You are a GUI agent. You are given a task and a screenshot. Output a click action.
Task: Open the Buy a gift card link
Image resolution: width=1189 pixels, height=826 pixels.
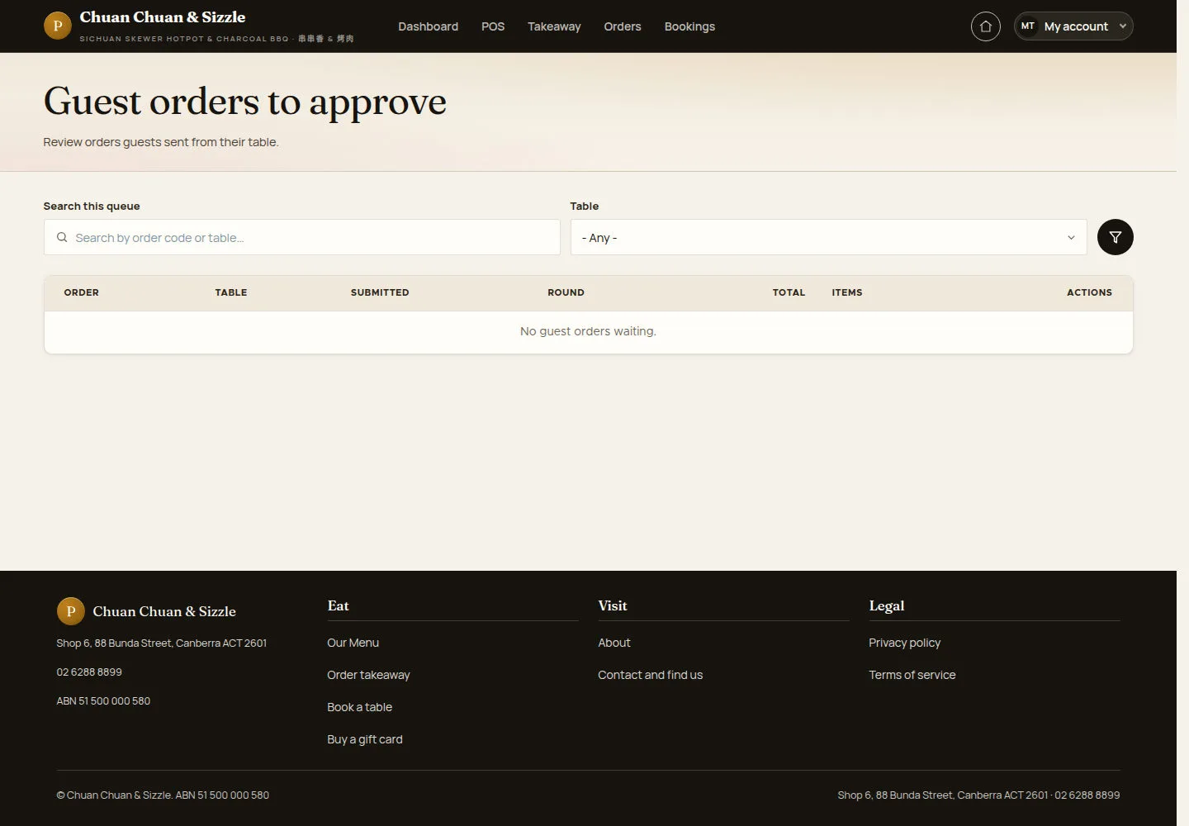(x=365, y=739)
